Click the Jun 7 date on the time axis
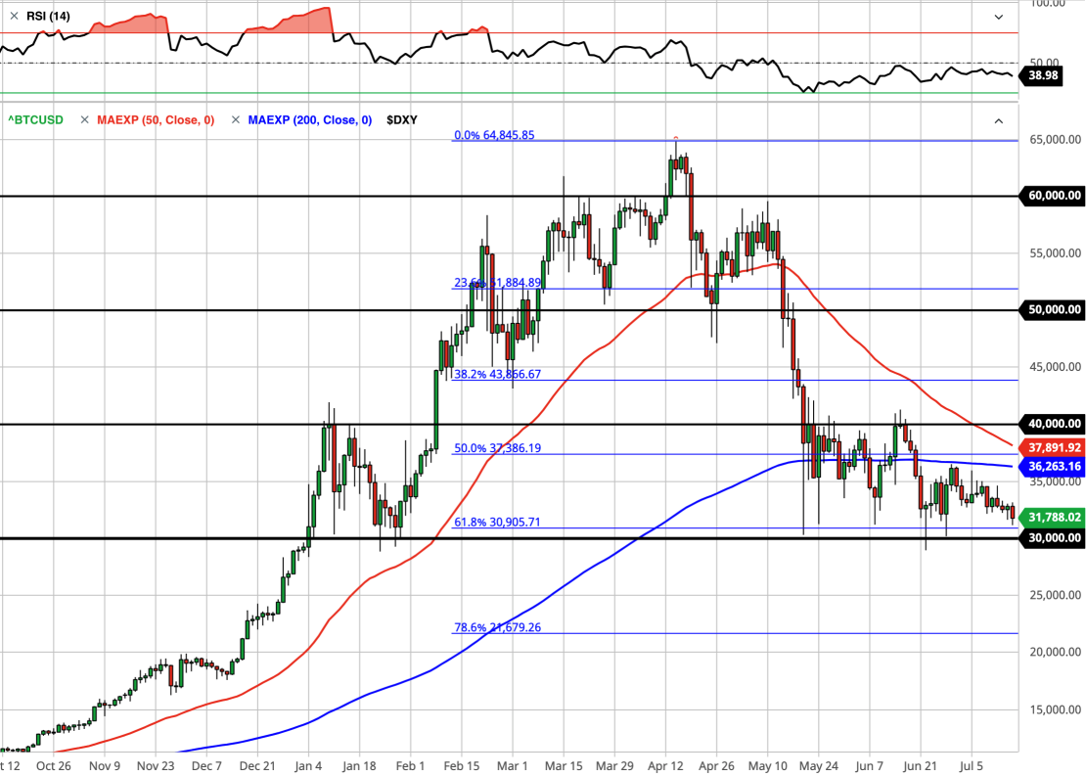1086x777 pixels. (869, 766)
